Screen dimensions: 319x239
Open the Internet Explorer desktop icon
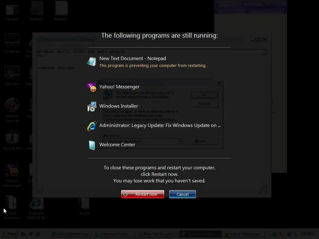[12, 110]
